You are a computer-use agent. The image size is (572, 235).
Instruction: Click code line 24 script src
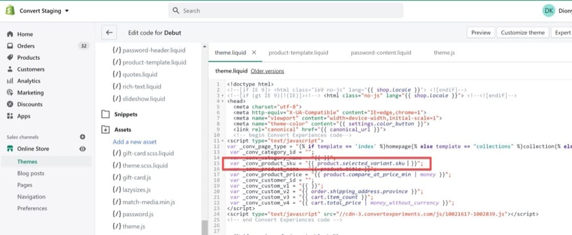(382, 214)
